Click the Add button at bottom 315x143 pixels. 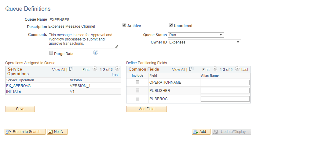coord(201,132)
